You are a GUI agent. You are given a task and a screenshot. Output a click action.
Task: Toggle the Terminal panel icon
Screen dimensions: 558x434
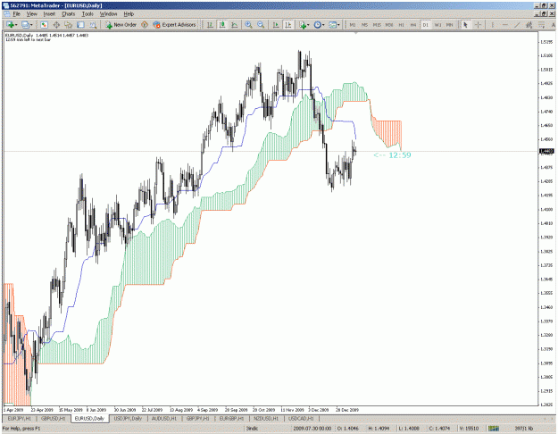tap(80, 25)
